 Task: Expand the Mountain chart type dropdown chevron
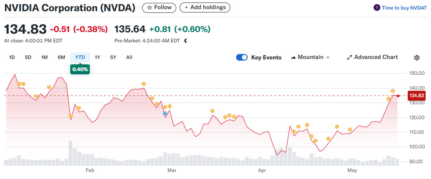pos(328,57)
